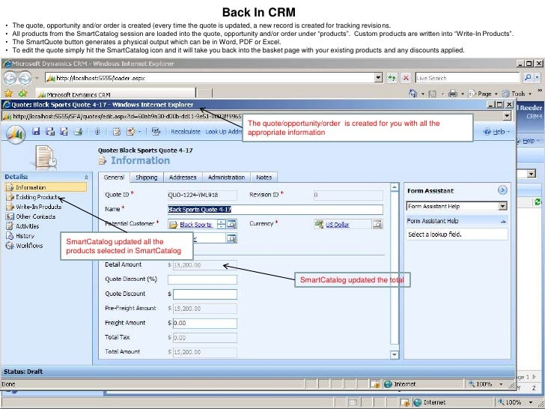Viewport: 545px width, 409px height.
Task: Click the Print quote icon
Action: (x=78, y=132)
